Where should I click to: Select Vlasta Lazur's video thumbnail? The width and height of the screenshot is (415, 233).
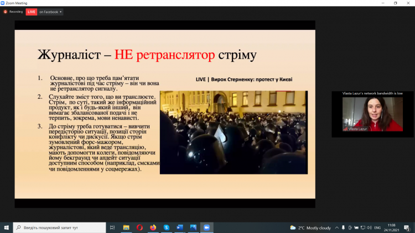372,114
